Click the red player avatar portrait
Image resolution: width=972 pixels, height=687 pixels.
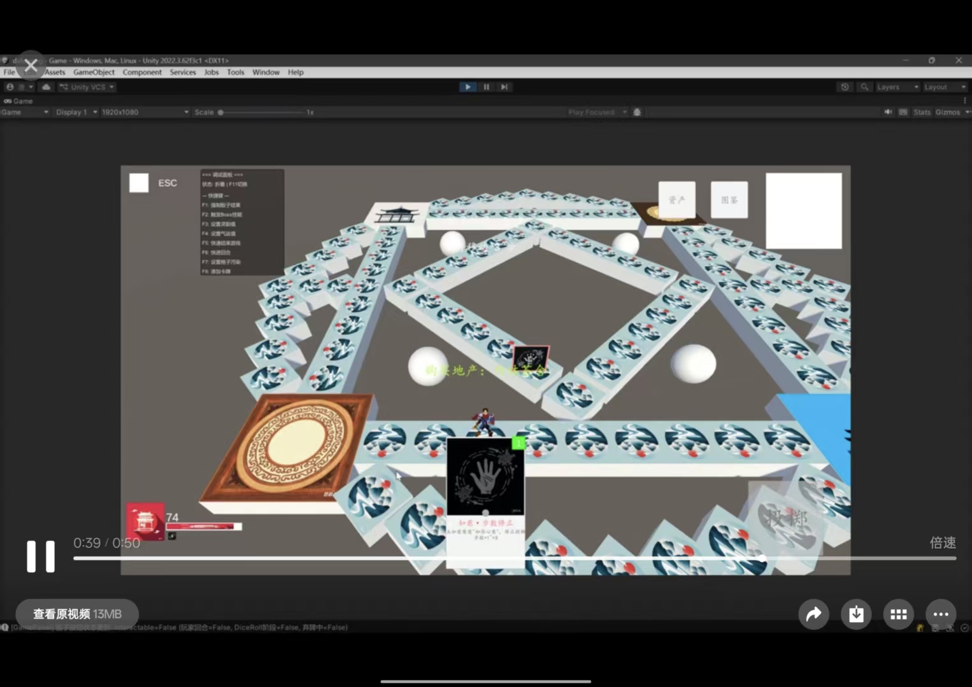pyautogui.click(x=145, y=522)
